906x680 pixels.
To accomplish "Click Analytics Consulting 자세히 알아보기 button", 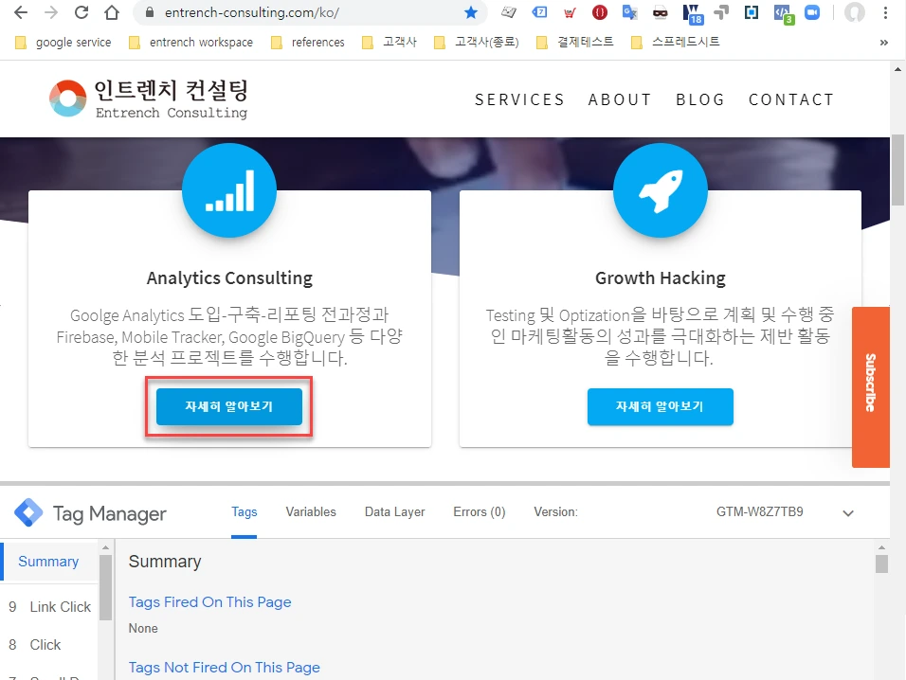I will click(x=228, y=406).
